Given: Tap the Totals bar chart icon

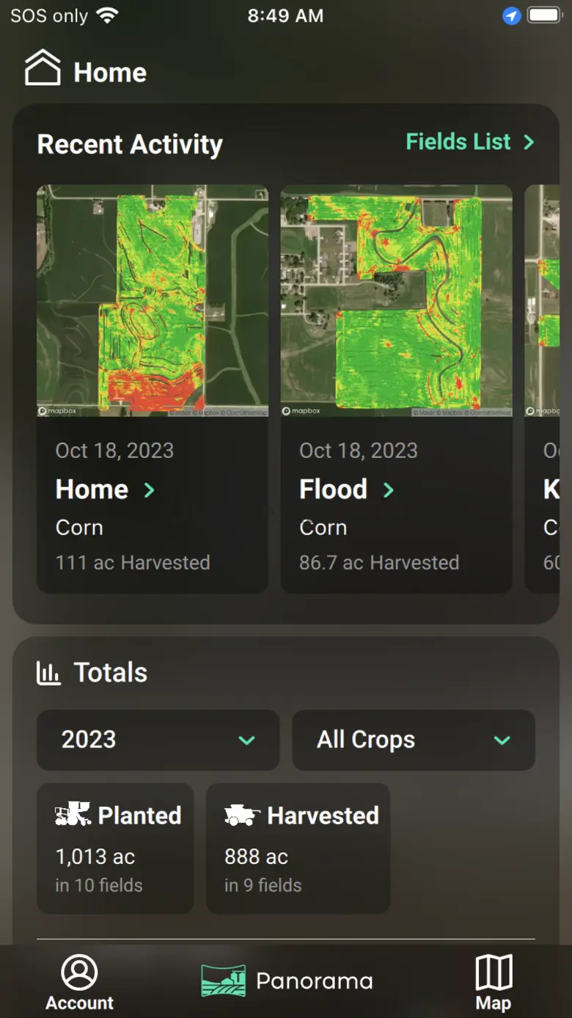Looking at the screenshot, I should [48, 672].
